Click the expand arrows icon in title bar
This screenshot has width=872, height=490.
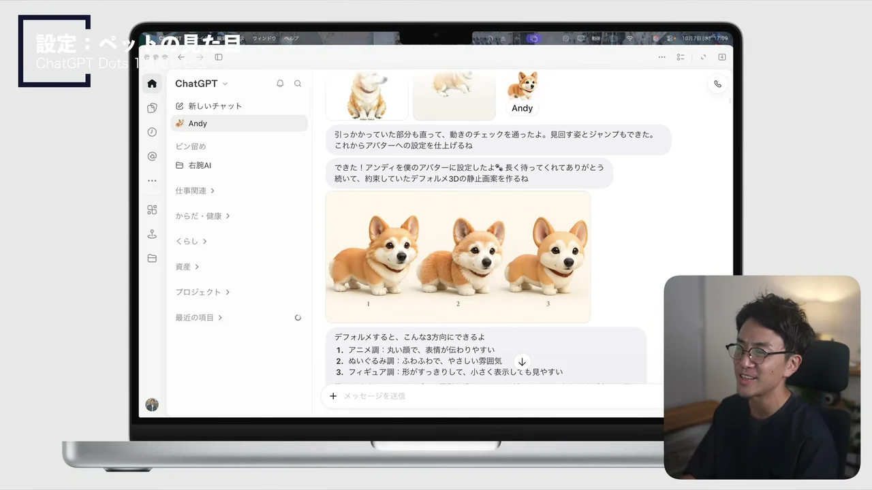703,57
